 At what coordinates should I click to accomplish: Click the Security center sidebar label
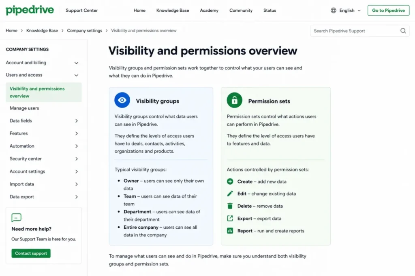click(x=26, y=159)
